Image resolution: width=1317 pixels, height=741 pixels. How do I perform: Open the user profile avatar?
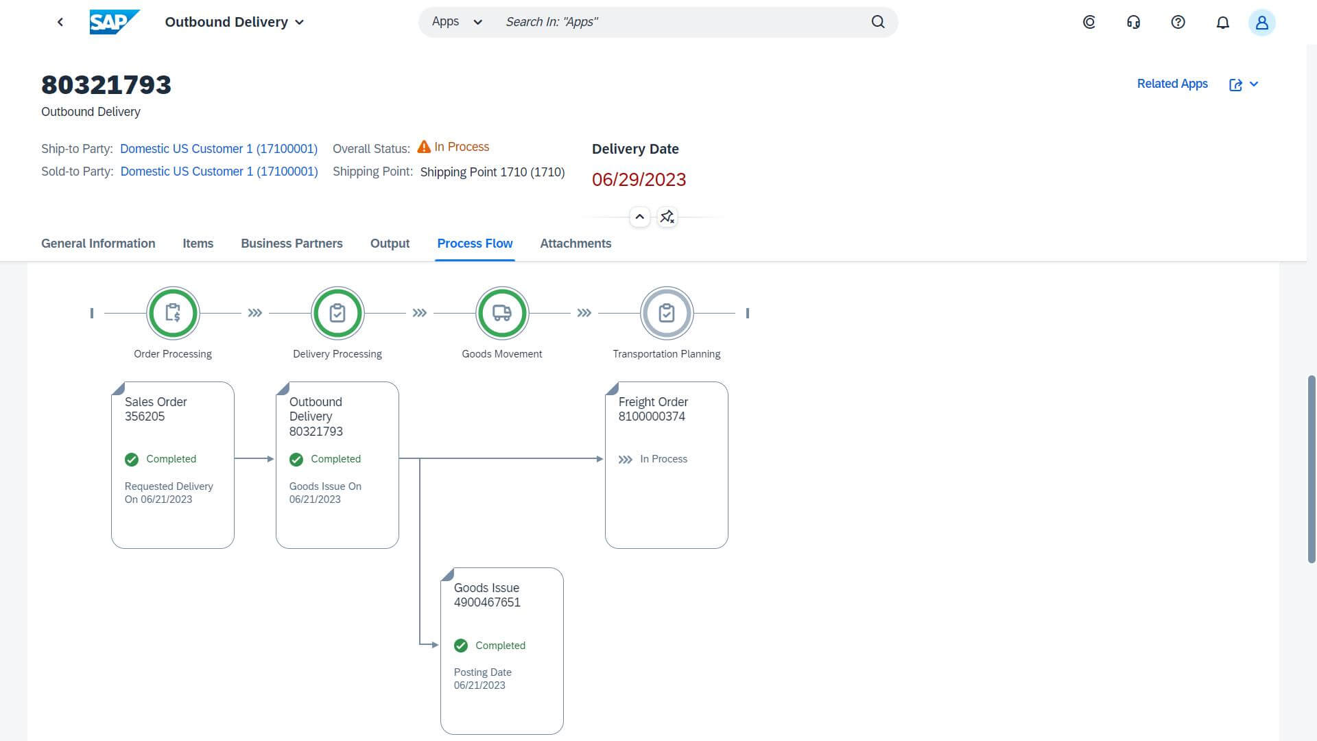[x=1262, y=22]
